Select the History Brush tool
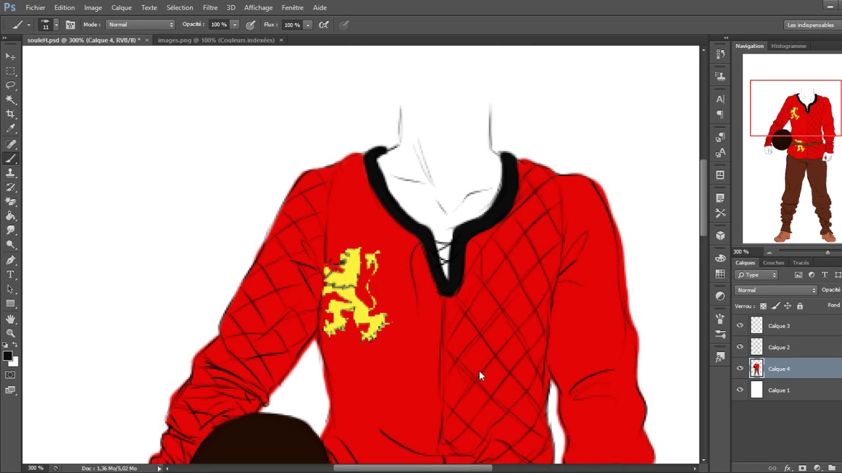842x473 pixels. (x=11, y=187)
